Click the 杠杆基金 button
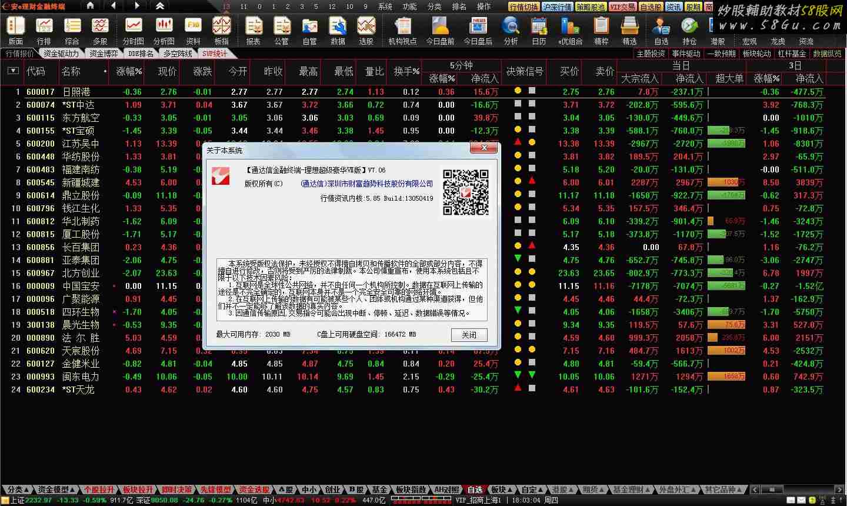The image size is (847, 506). tap(792, 54)
